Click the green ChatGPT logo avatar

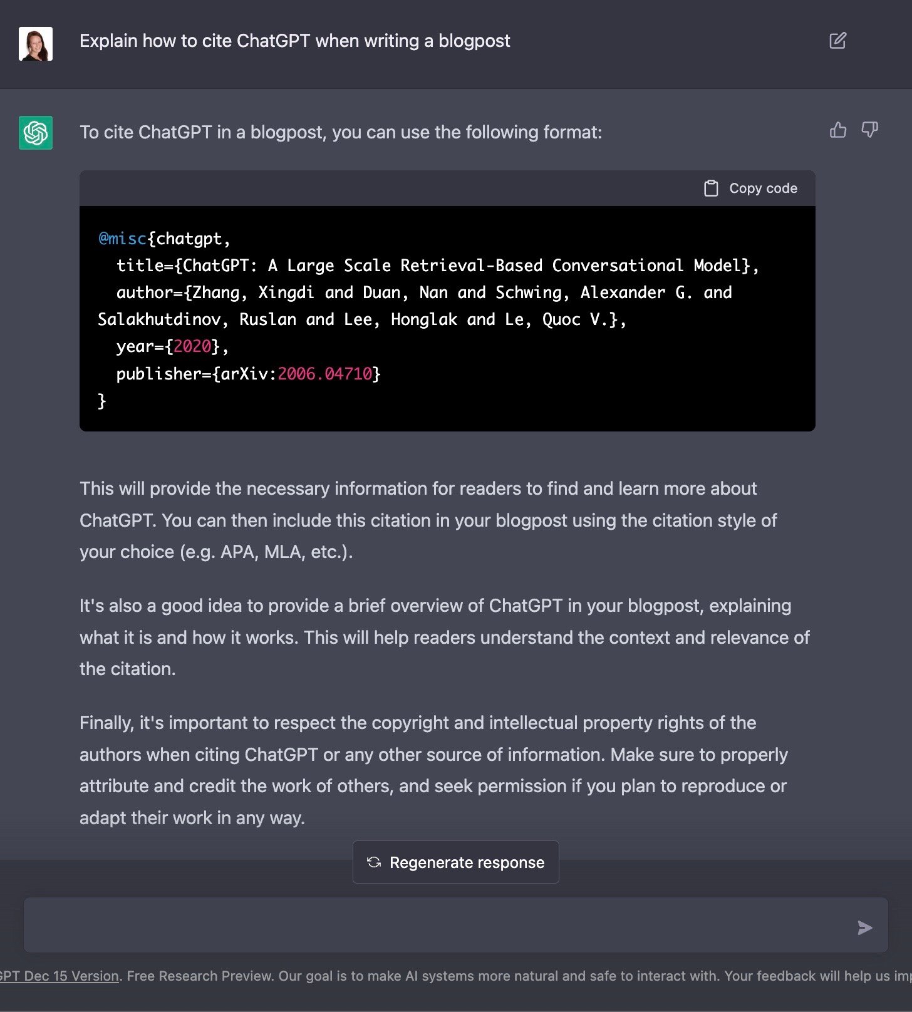pyautogui.click(x=36, y=133)
